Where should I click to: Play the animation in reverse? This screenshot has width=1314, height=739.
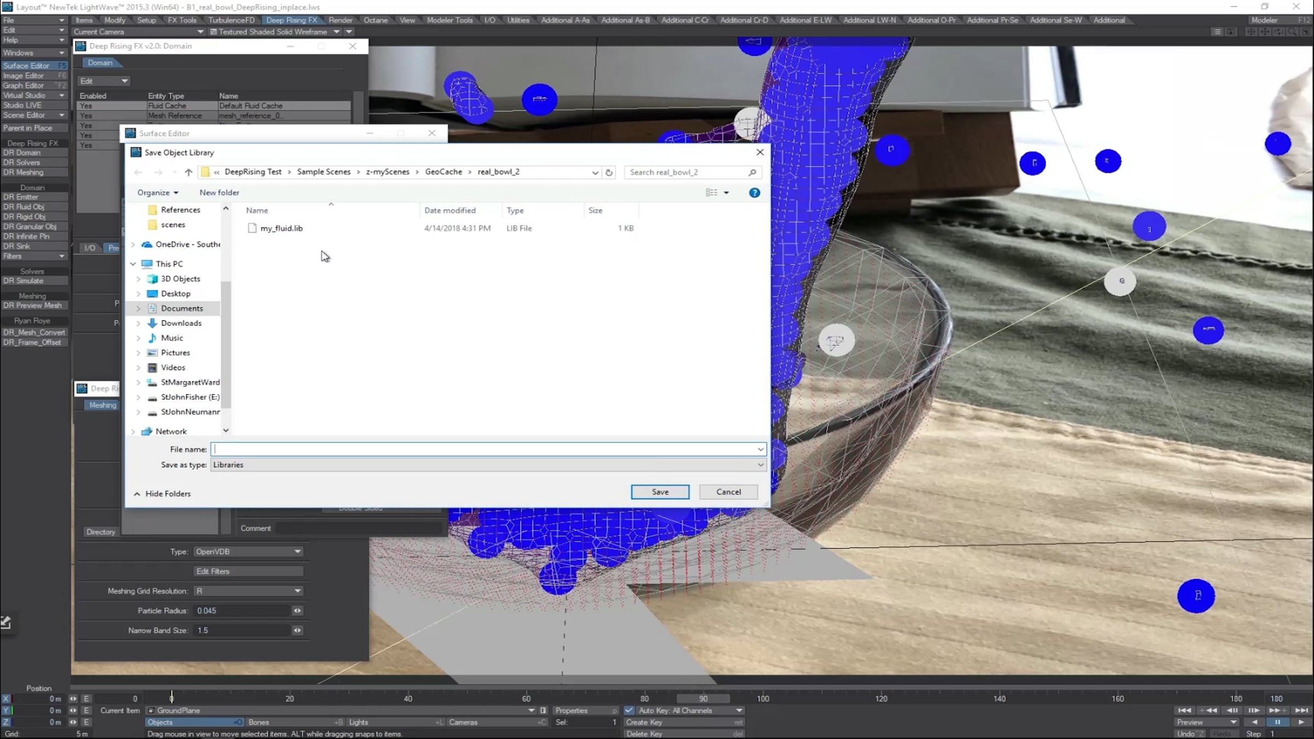click(1254, 723)
